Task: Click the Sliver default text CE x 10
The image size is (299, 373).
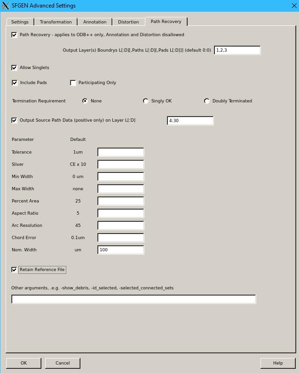Action: pos(78,164)
